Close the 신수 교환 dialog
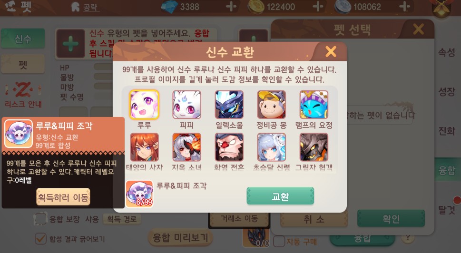 331,52
